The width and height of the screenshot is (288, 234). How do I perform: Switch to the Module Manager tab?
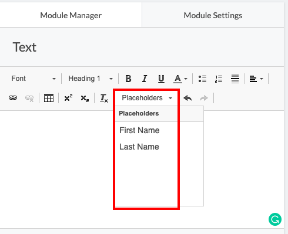(x=71, y=15)
